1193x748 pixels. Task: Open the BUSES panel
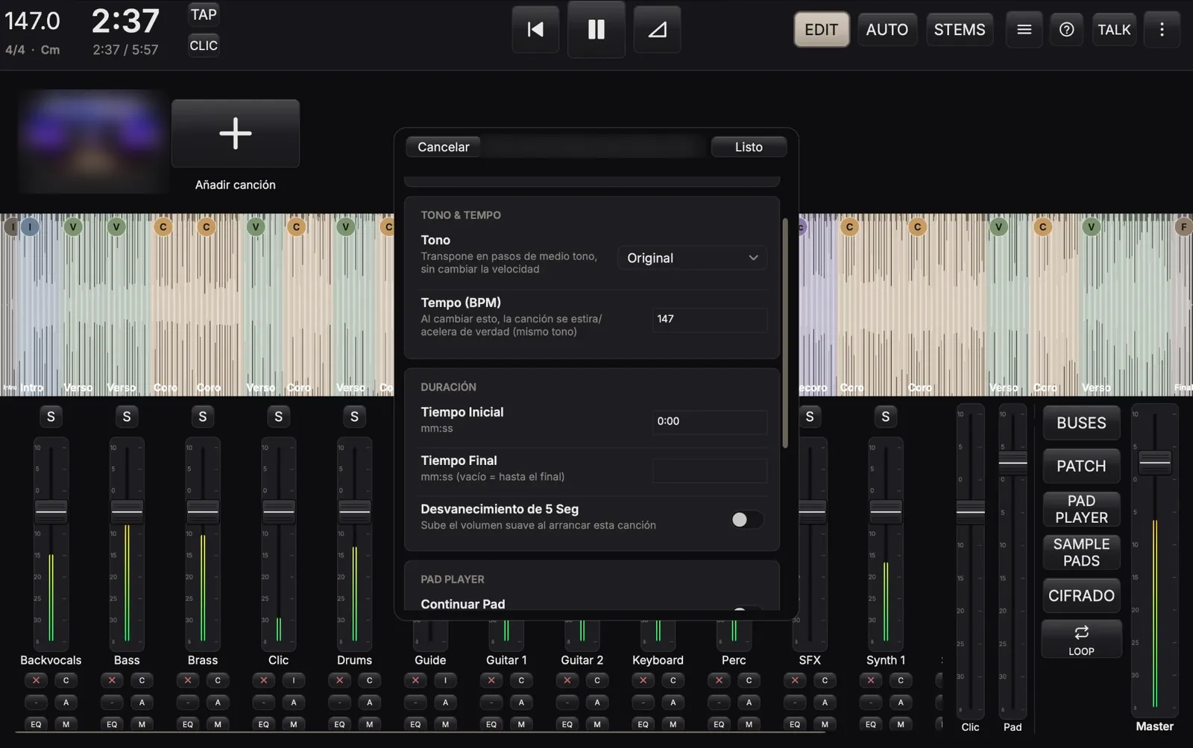(x=1081, y=423)
